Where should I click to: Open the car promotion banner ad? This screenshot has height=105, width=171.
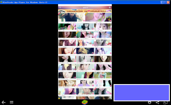coord(85,11)
